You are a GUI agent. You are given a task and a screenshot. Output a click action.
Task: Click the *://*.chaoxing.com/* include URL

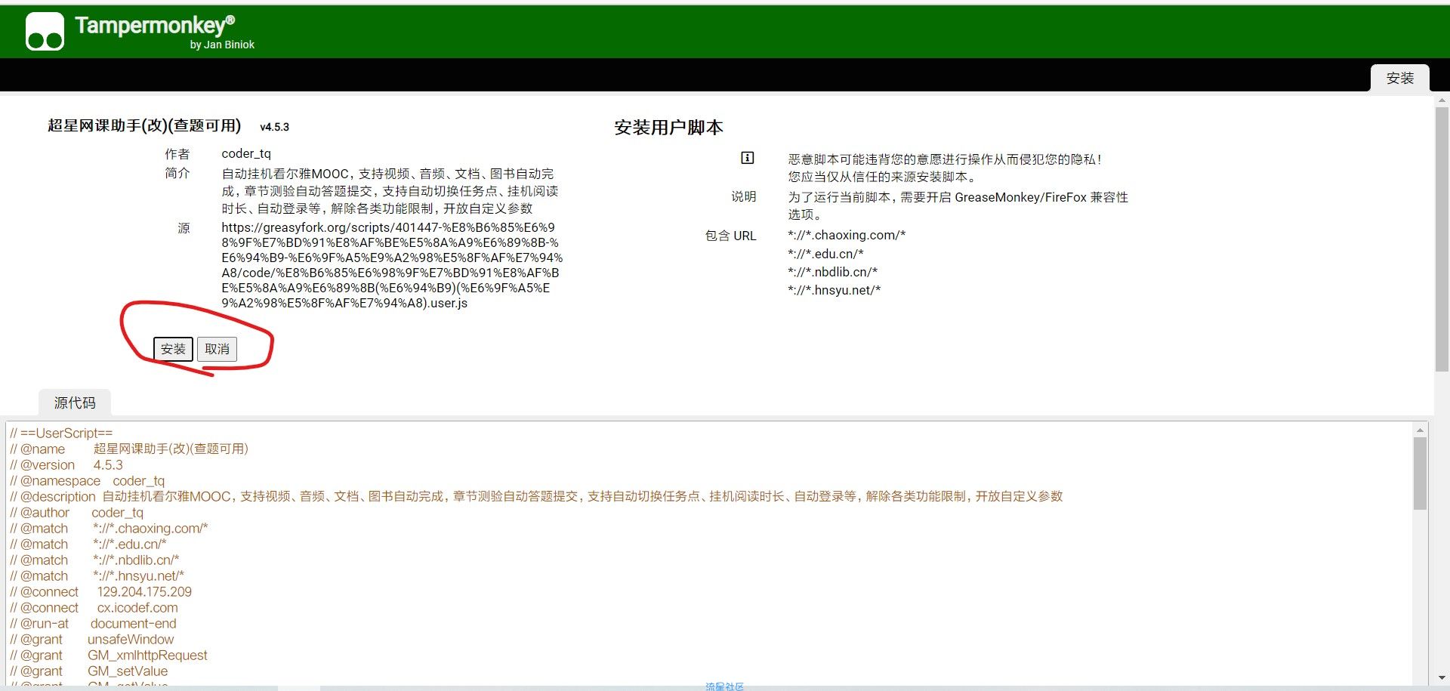[x=847, y=235]
